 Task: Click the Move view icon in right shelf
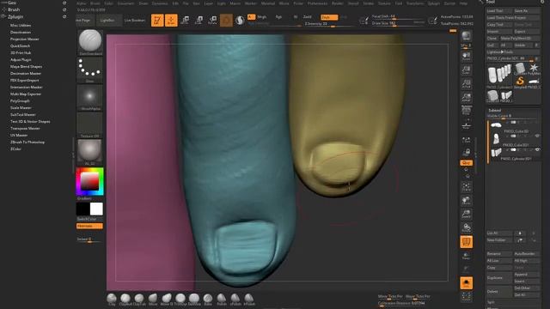tap(466, 200)
